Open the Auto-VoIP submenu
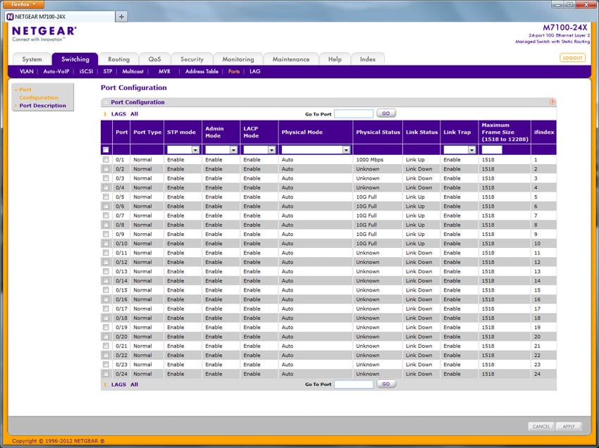Screen dimensions: 599x448 pyautogui.click(x=56, y=71)
